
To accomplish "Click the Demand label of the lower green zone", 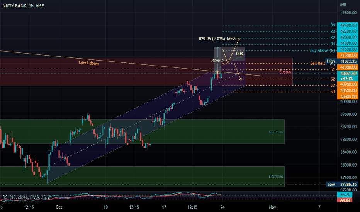I will point(276,176).
